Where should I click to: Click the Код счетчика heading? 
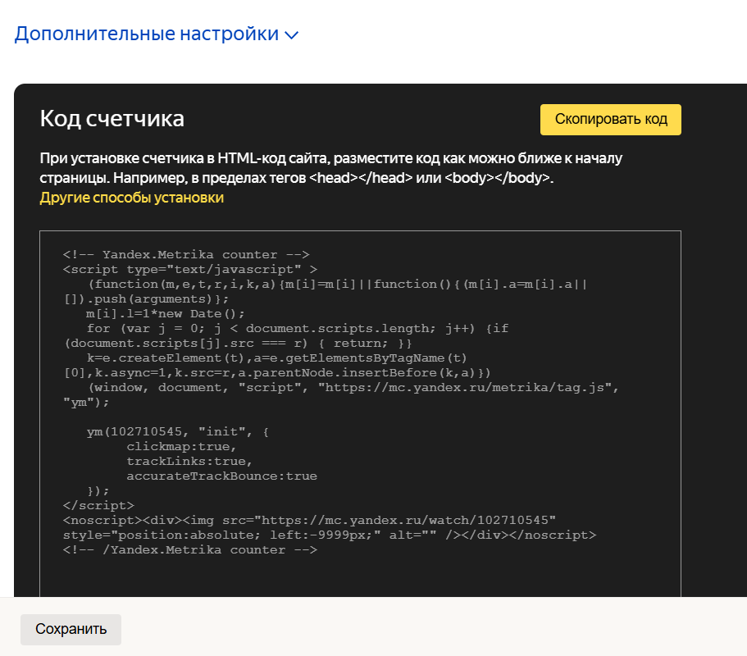[x=112, y=119]
